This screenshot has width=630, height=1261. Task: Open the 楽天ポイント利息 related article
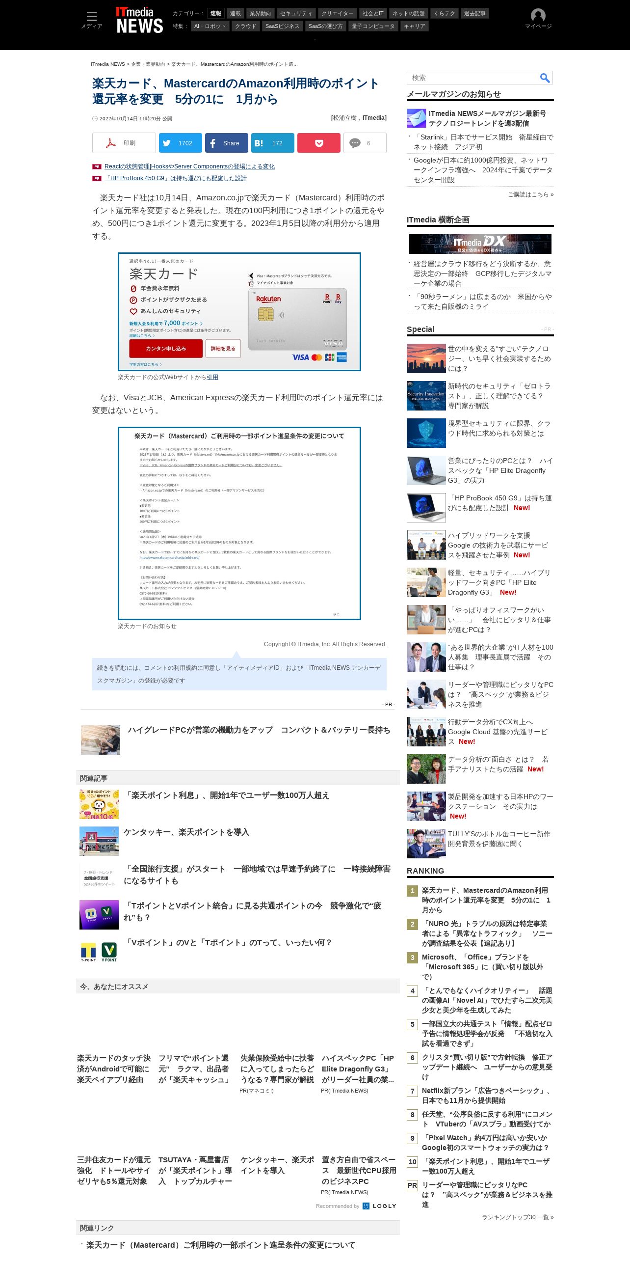coord(227,795)
